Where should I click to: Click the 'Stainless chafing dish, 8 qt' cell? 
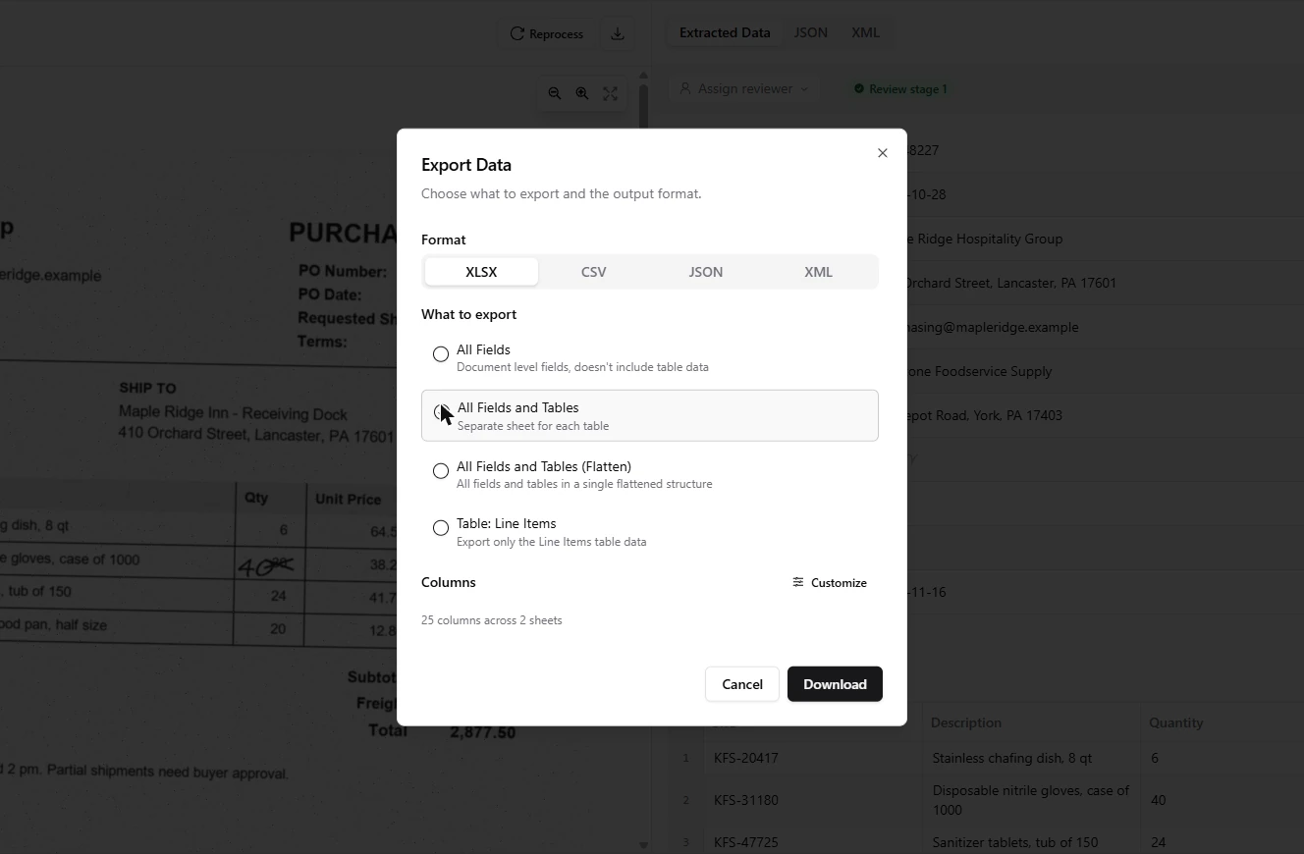pos(1031,758)
